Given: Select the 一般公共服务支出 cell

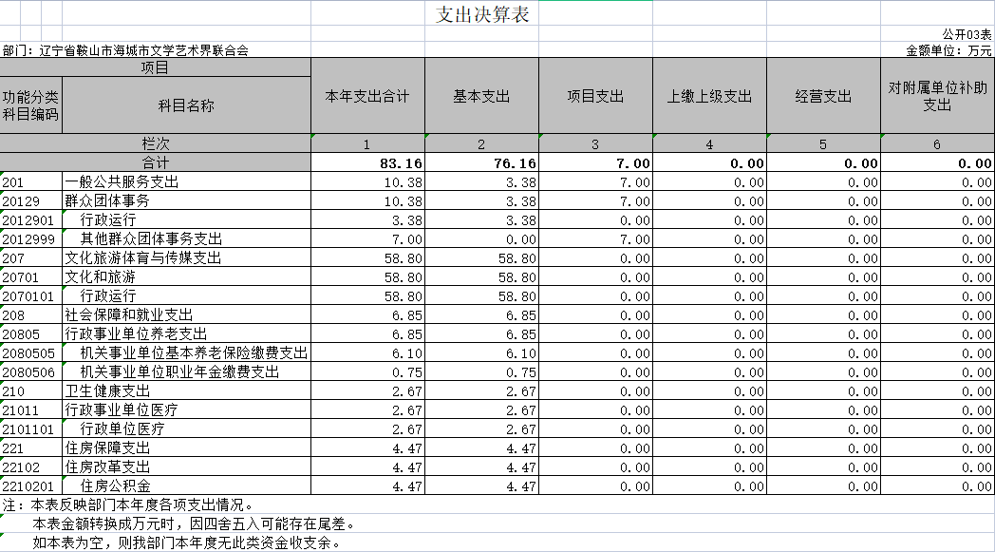Looking at the screenshot, I should point(186,182).
